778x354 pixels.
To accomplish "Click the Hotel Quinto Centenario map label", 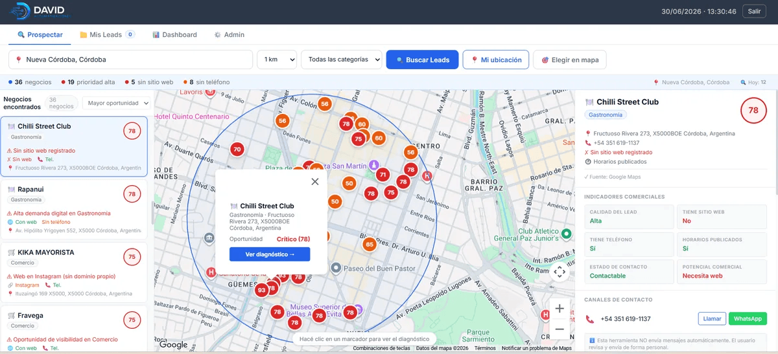I will (x=192, y=117).
